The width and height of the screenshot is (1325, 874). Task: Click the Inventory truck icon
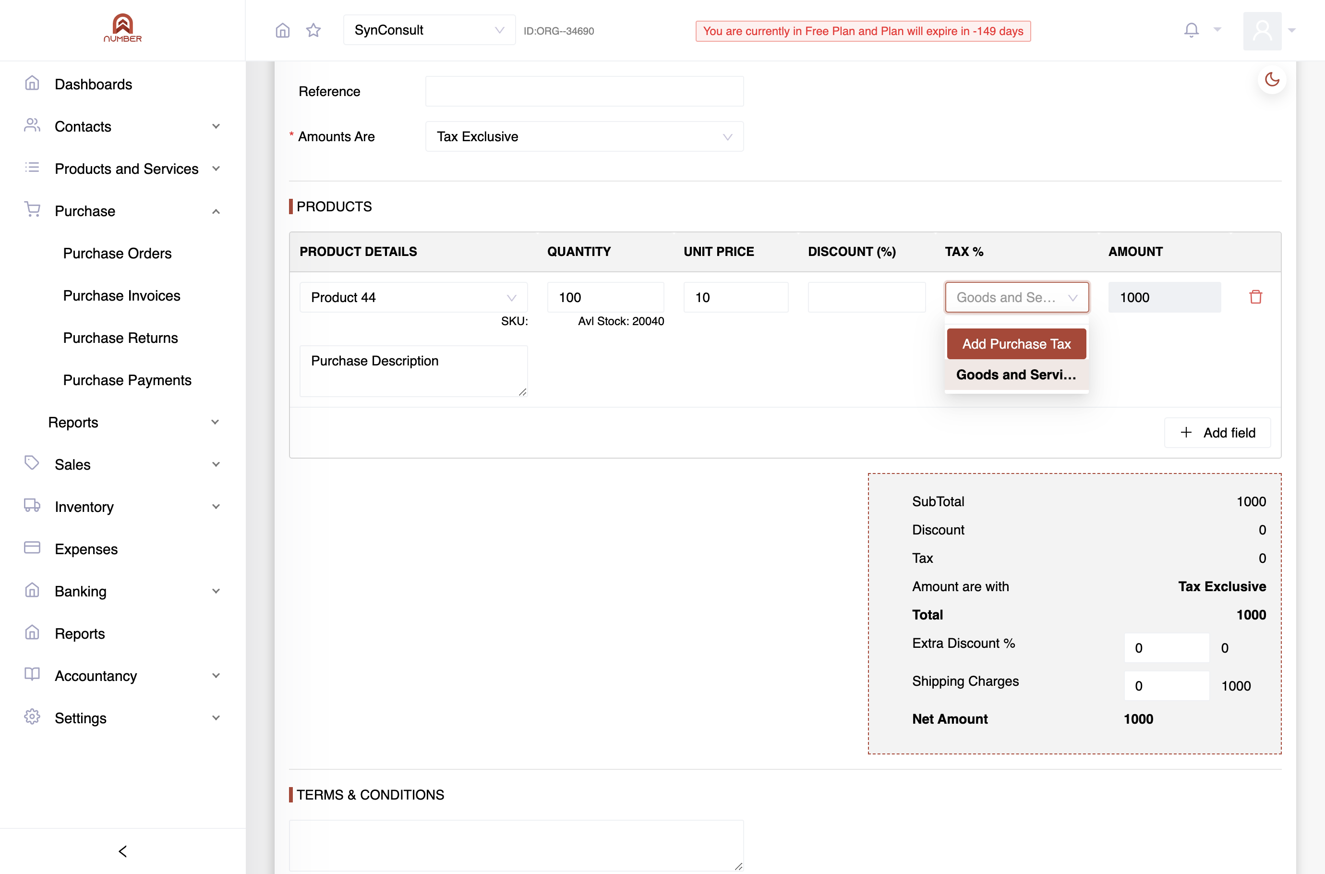pyautogui.click(x=32, y=506)
